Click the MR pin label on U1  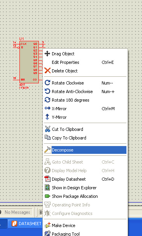pyautogui.click(x=23, y=79)
